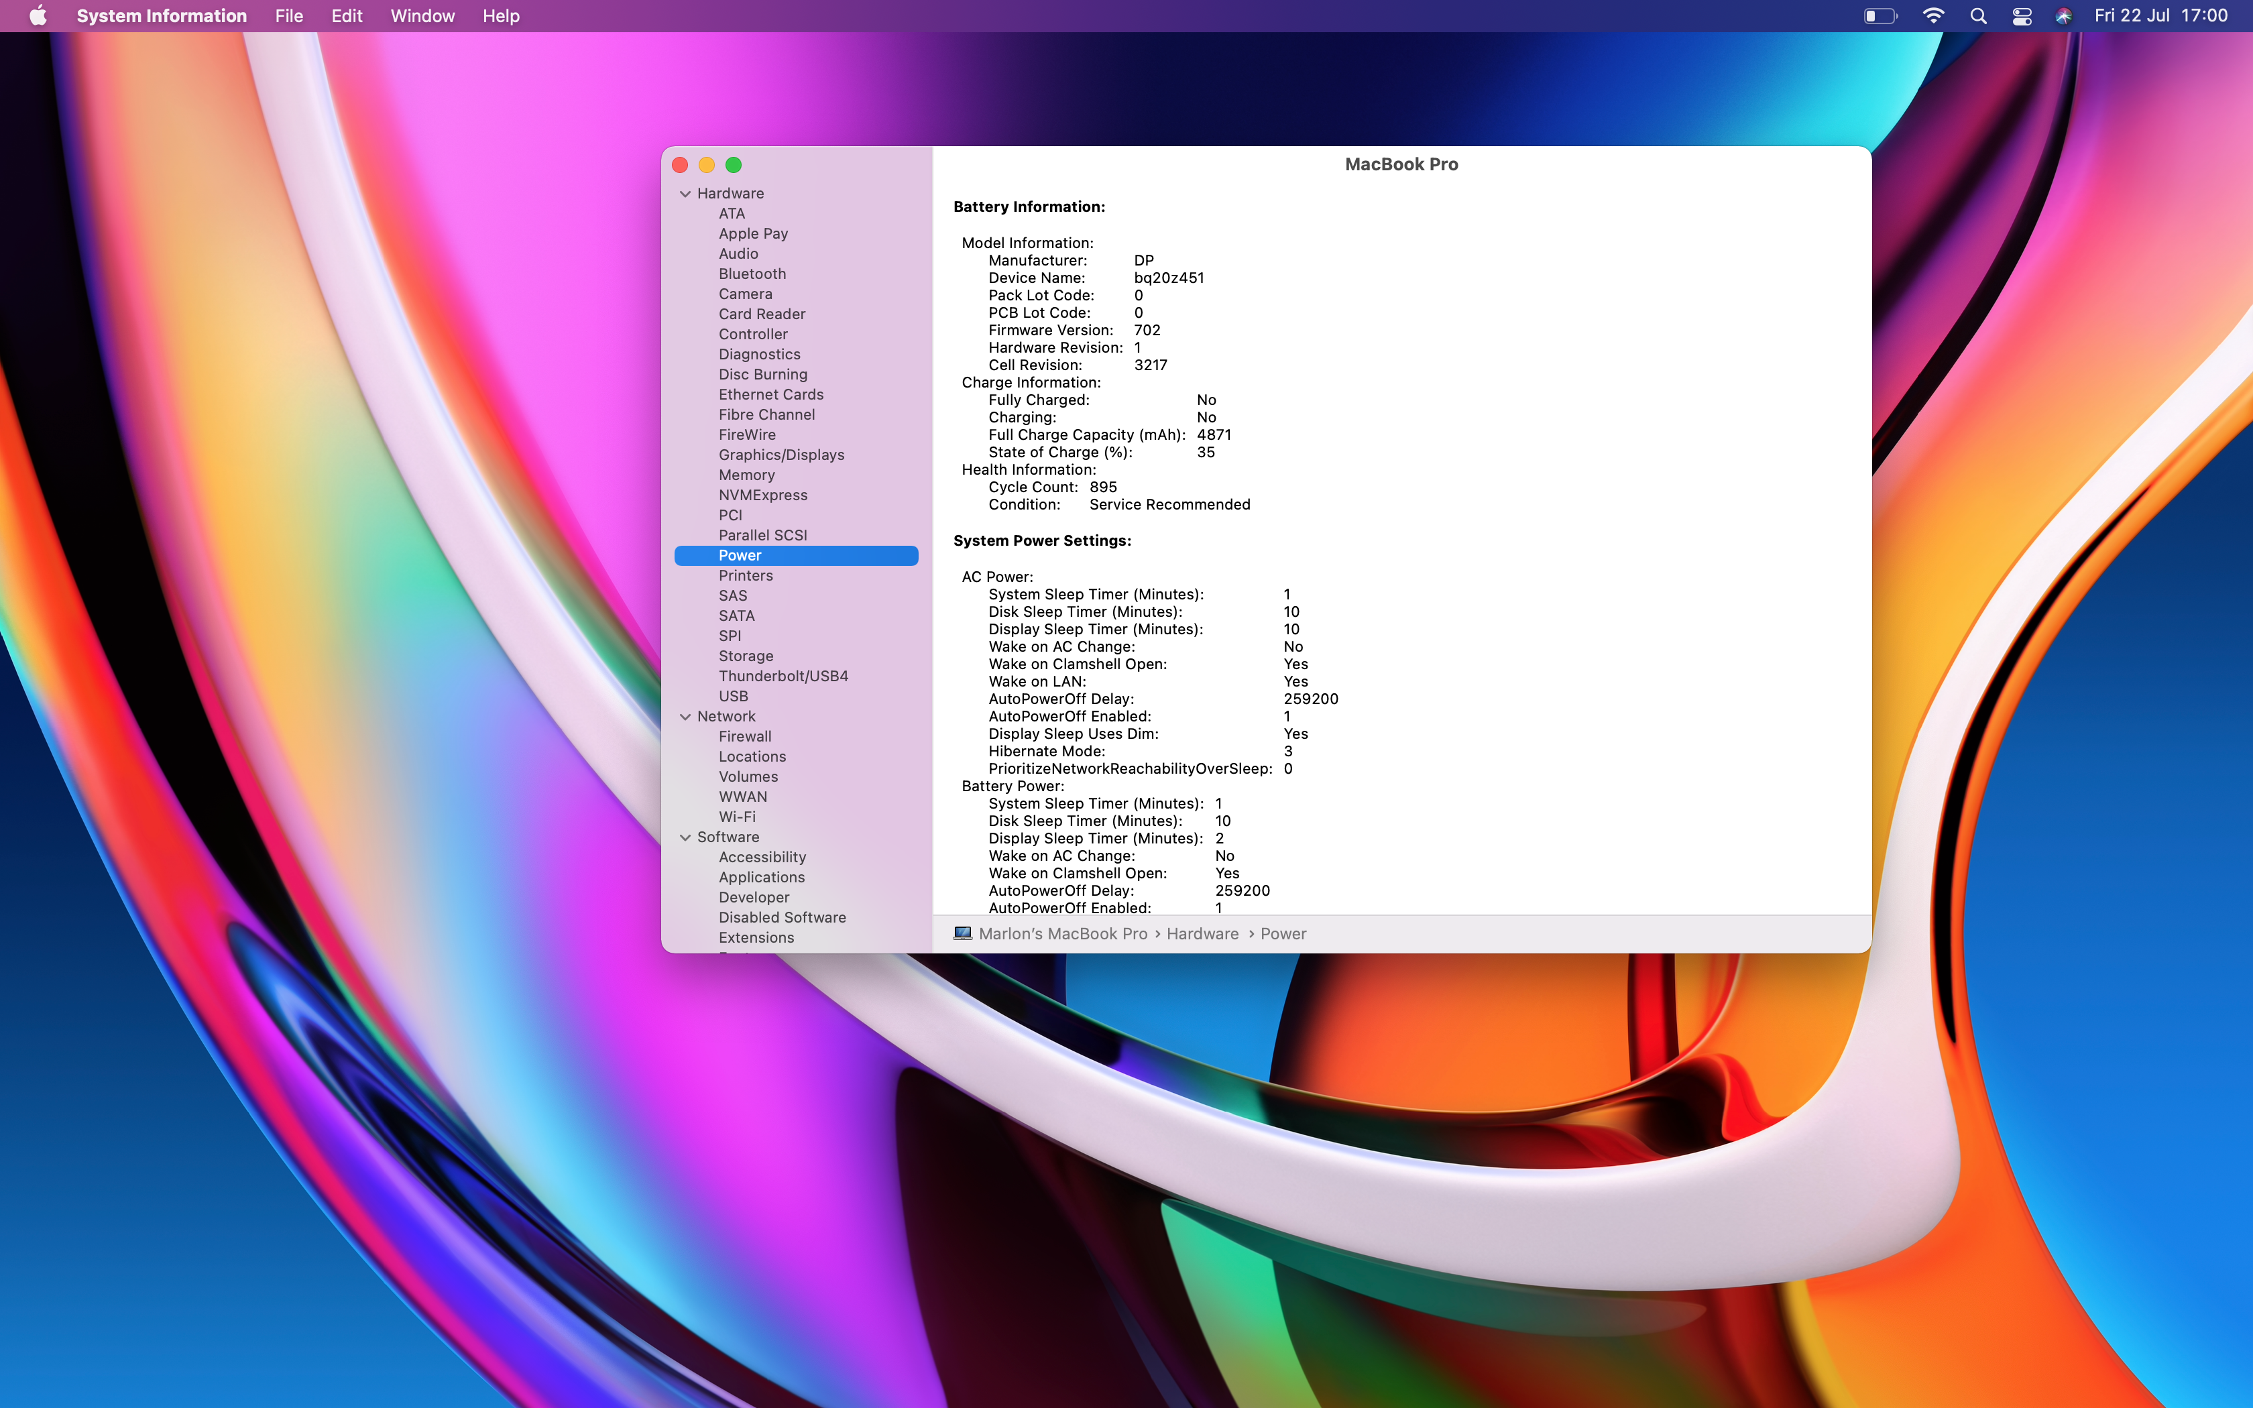Open date and time in menu bar
Viewport: 2253px width, 1408px height.
[x=2160, y=16]
